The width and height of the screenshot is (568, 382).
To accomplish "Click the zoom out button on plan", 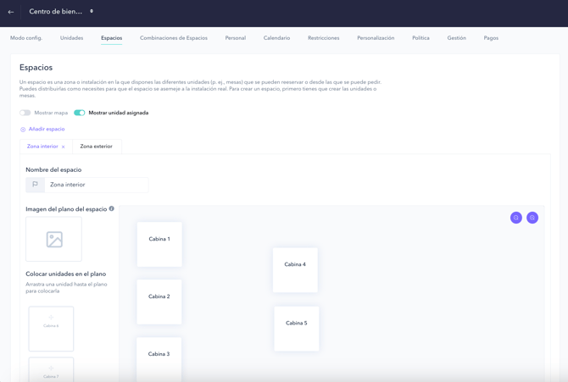I will 515,218.
